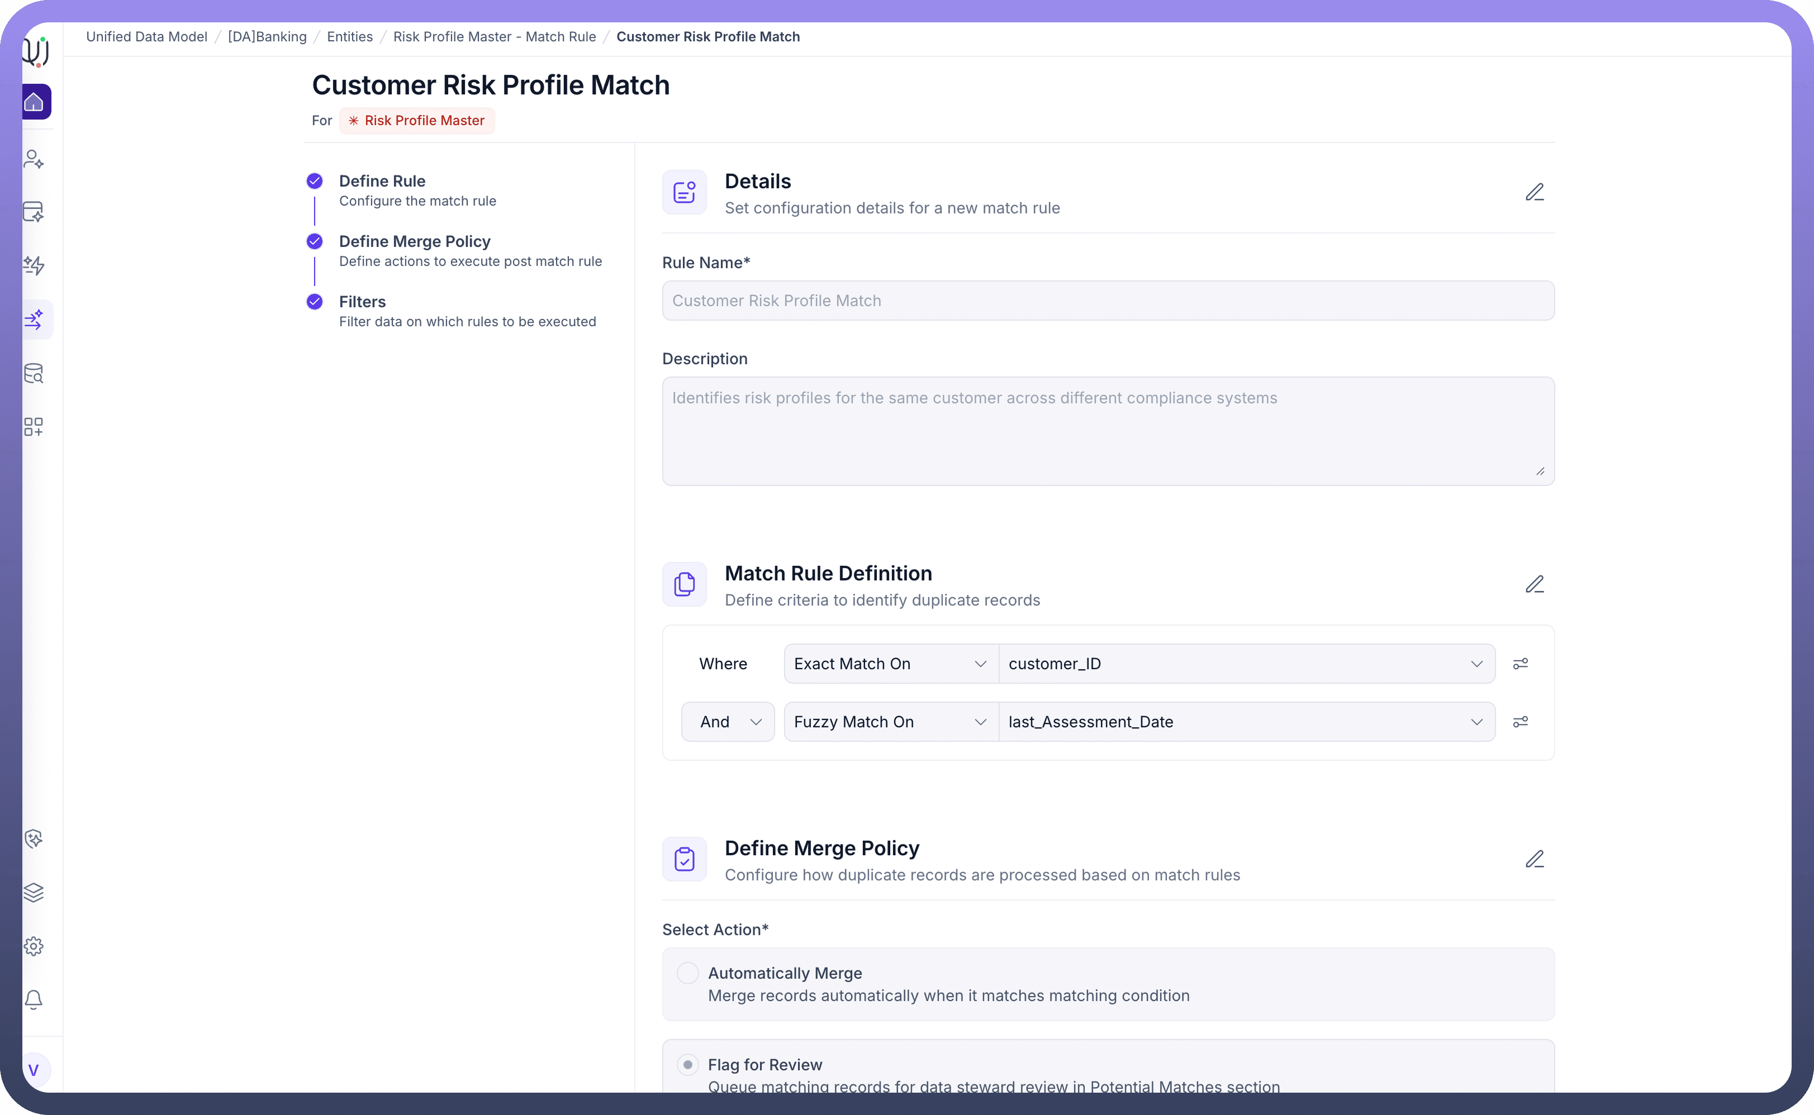Open the And operator dropdown
Viewport: 1814px width, 1115px height.
tap(728, 722)
